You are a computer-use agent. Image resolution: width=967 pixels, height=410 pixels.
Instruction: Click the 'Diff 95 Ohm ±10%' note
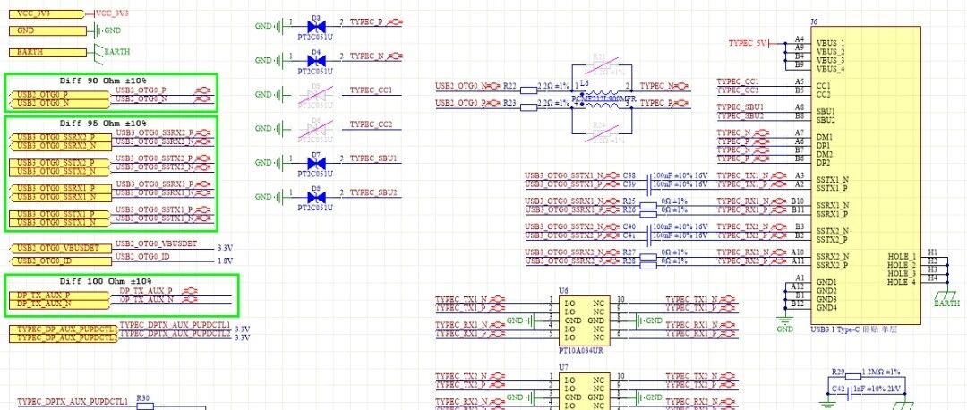coord(104,124)
